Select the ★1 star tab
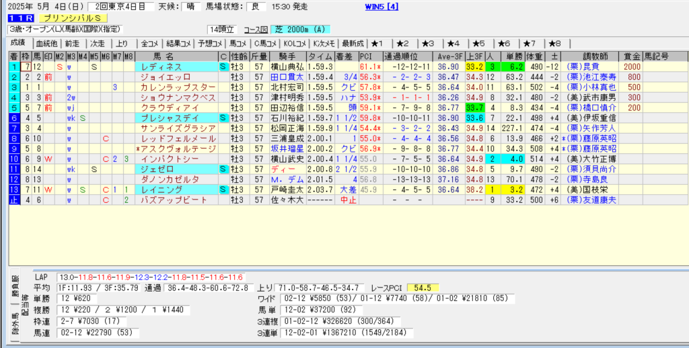Screen dimensions: 689x348 [378, 43]
